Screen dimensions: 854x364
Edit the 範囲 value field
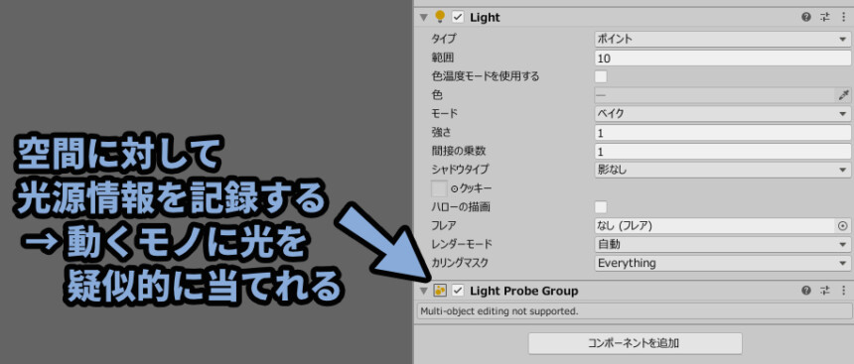[x=722, y=58]
